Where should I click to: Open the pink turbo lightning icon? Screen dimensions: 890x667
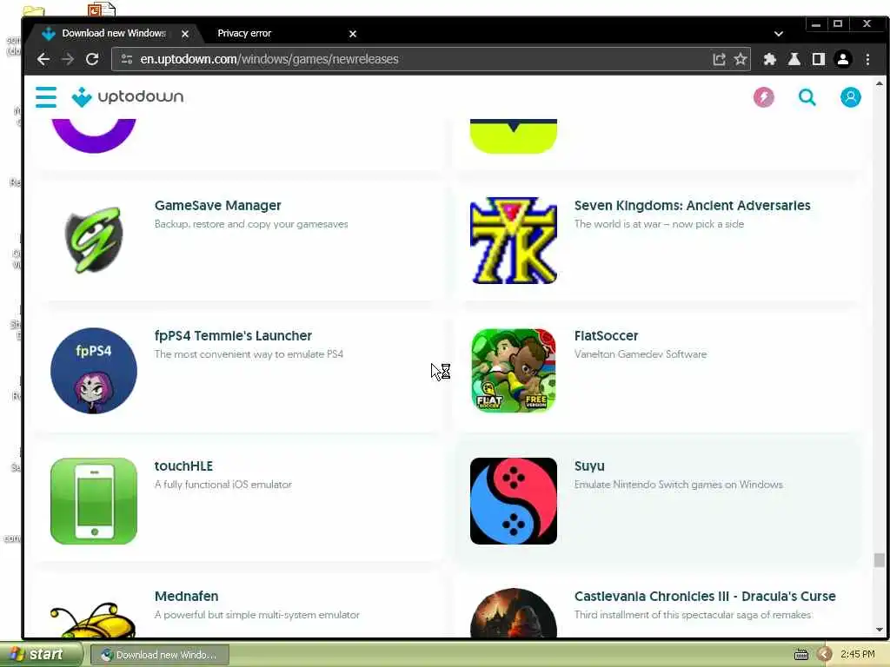tap(763, 97)
